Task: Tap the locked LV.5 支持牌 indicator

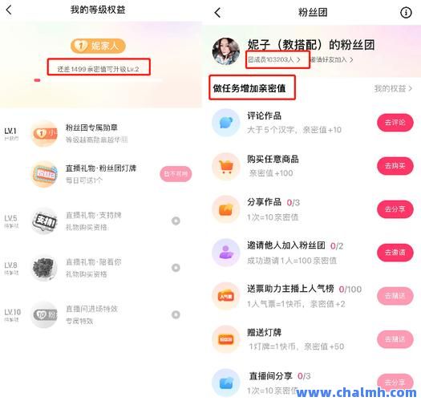Action: pyautogui.click(x=176, y=221)
